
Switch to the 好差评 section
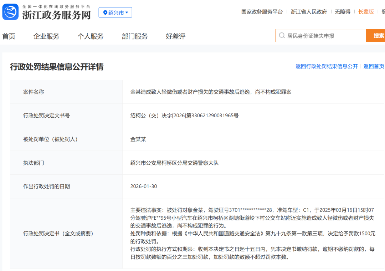176,36
